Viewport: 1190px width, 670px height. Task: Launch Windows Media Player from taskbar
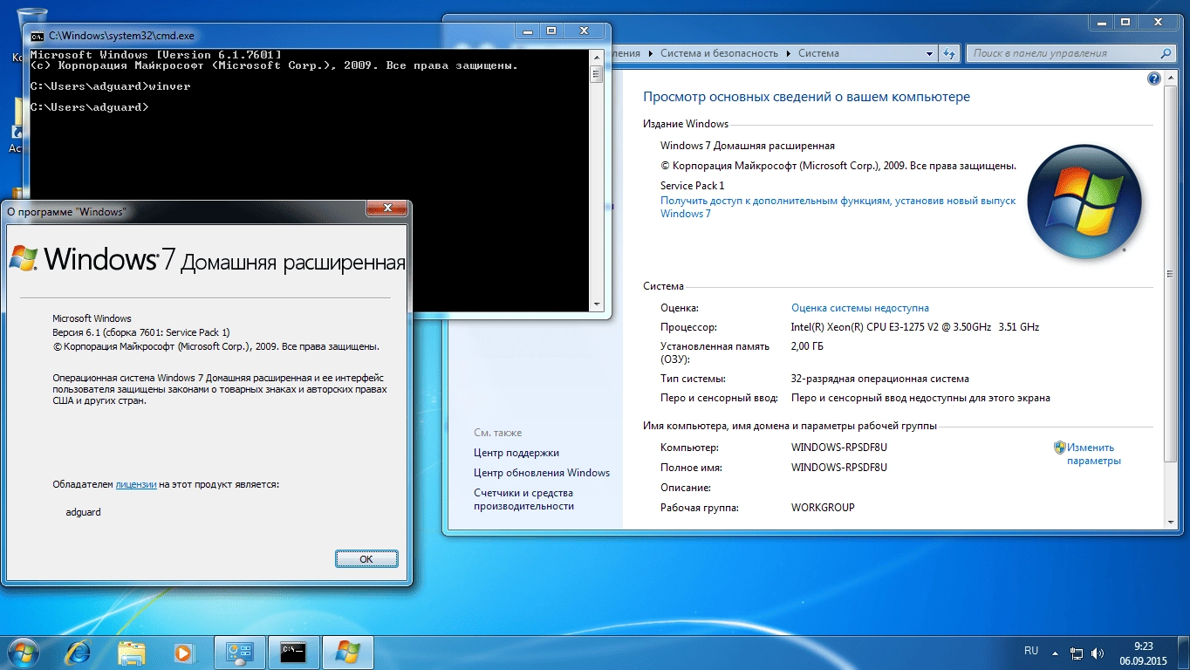(x=183, y=652)
